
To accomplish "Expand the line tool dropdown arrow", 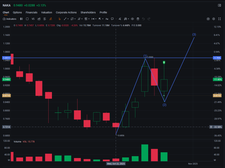I will click(x=68, y=19).
